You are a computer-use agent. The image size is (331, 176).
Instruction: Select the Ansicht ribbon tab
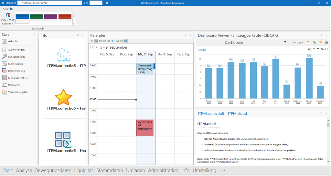pyautogui.click(x=8, y=9)
